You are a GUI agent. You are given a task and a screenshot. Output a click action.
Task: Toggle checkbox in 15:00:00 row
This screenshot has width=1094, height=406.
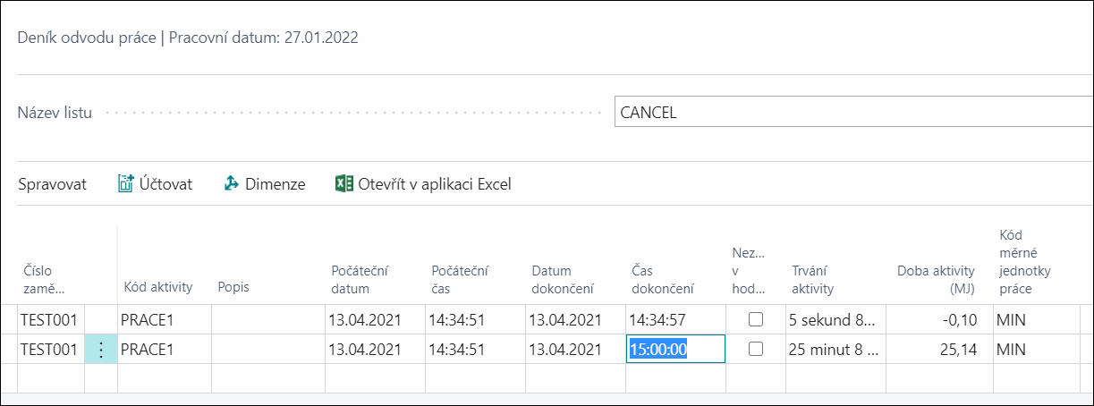tap(756, 350)
